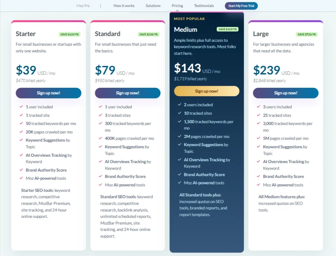
Task: Go to Solutions in top navigation
Action: pyautogui.click(x=153, y=6)
